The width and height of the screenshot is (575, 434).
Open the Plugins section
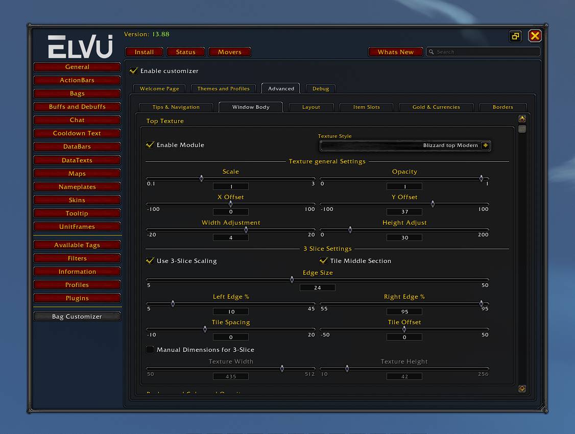pos(77,298)
